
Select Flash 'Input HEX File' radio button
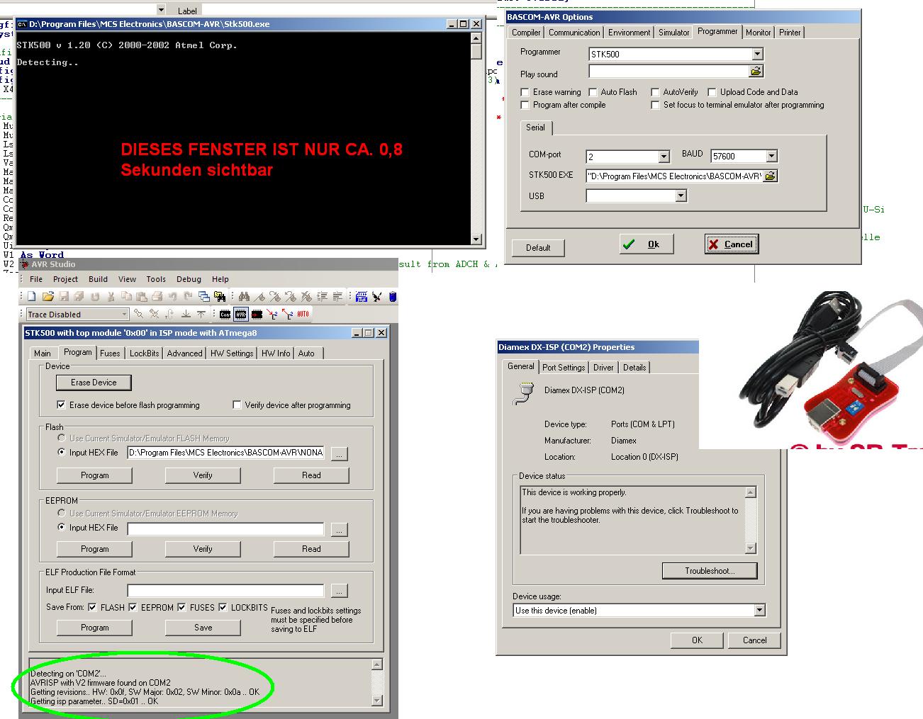pos(62,452)
